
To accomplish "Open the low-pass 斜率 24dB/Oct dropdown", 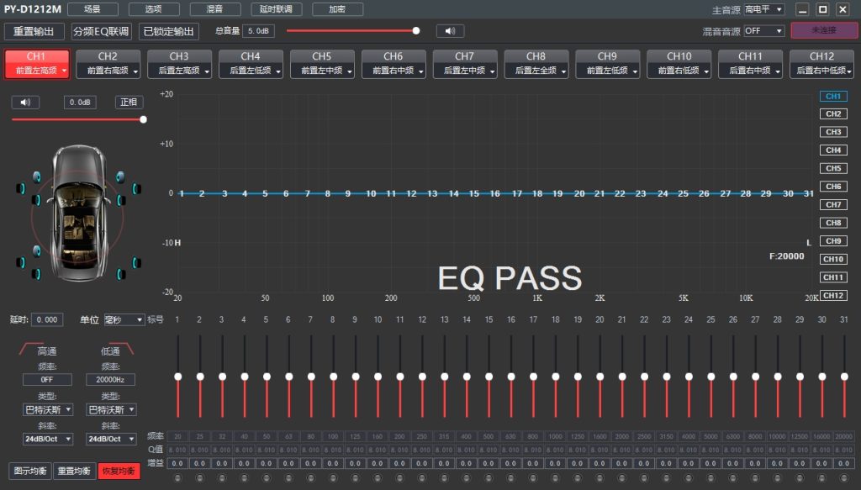I will pos(111,439).
